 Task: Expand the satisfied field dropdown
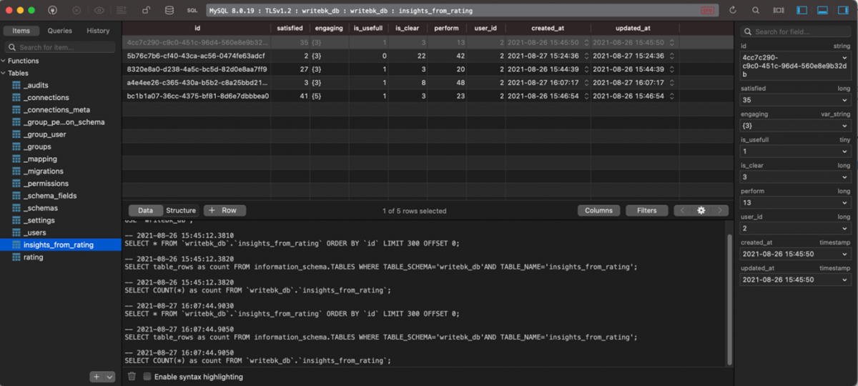pos(845,100)
